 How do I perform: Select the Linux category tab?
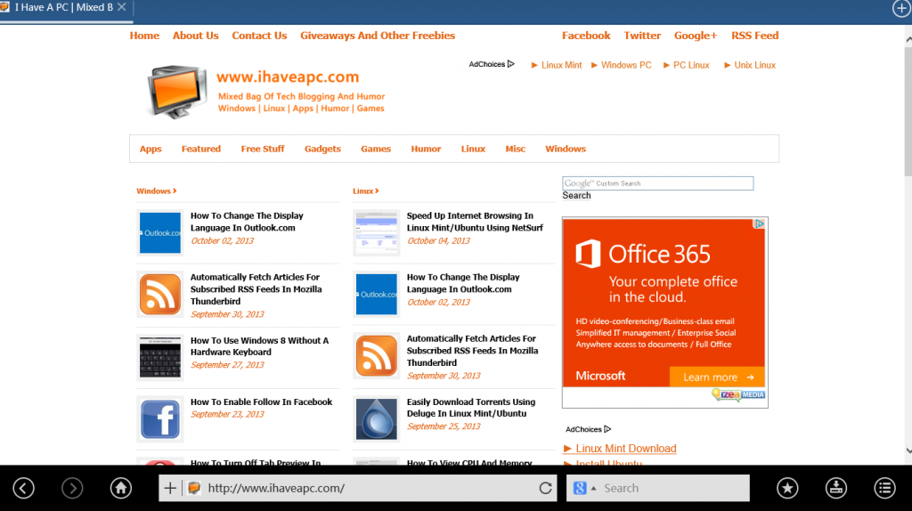[473, 149]
